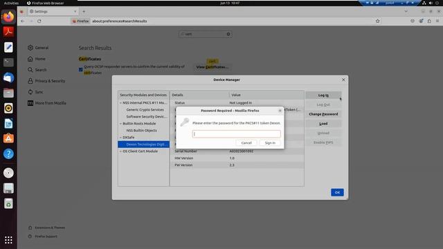Click the HW Version row
Viewport: 443px width, 249px height.
tap(237, 158)
